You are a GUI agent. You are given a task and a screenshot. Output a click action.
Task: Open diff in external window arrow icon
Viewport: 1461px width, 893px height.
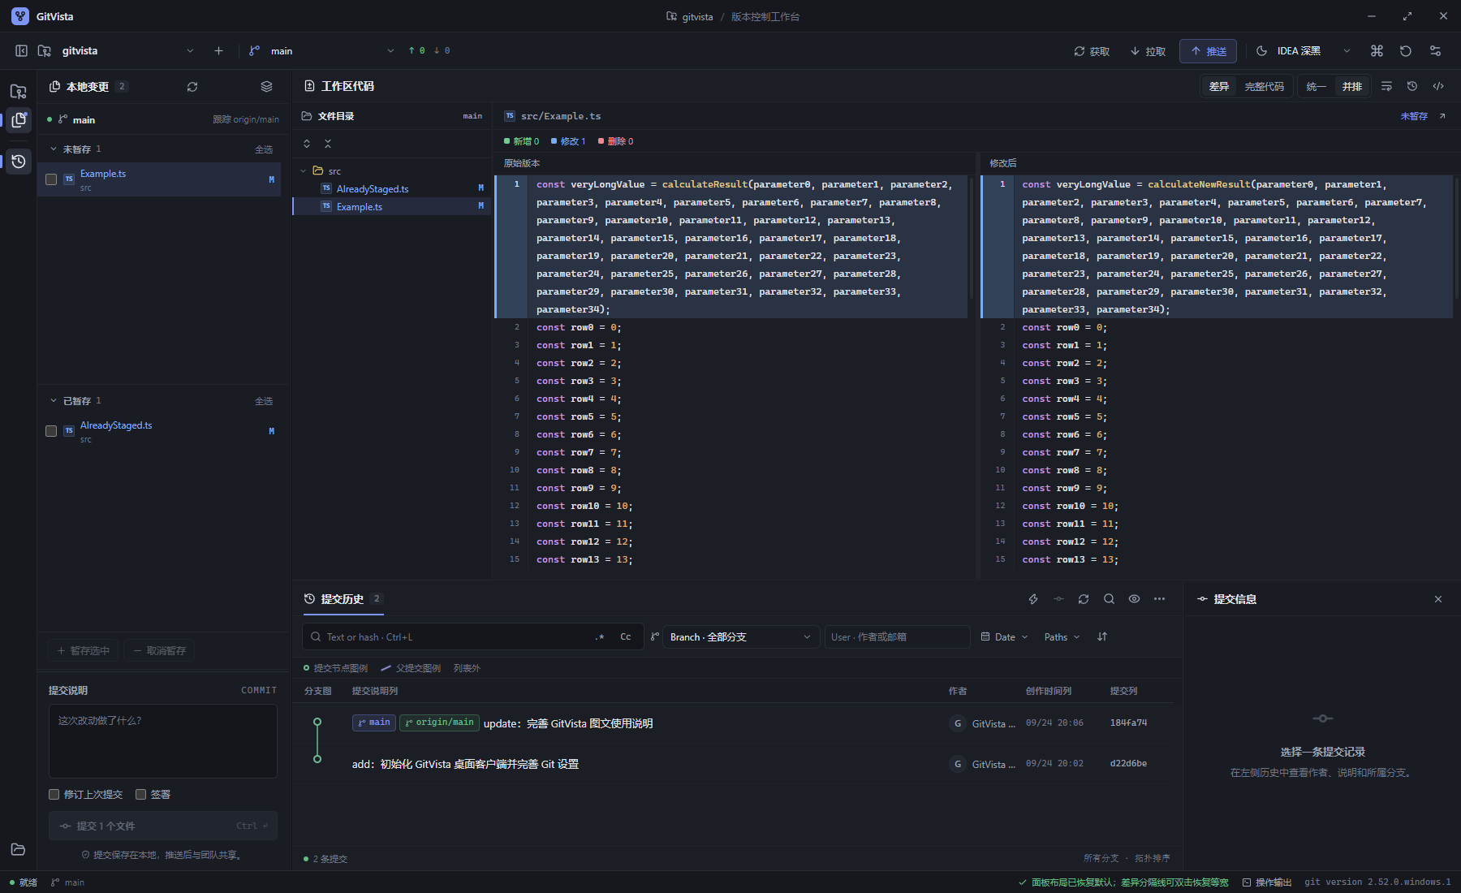1442,116
